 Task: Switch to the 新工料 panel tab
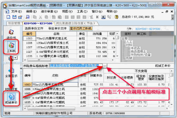pyautogui.click(x=141, y=34)
